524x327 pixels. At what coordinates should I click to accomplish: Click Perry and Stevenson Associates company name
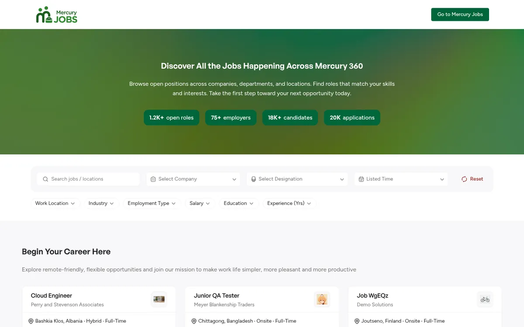[67, 305]
